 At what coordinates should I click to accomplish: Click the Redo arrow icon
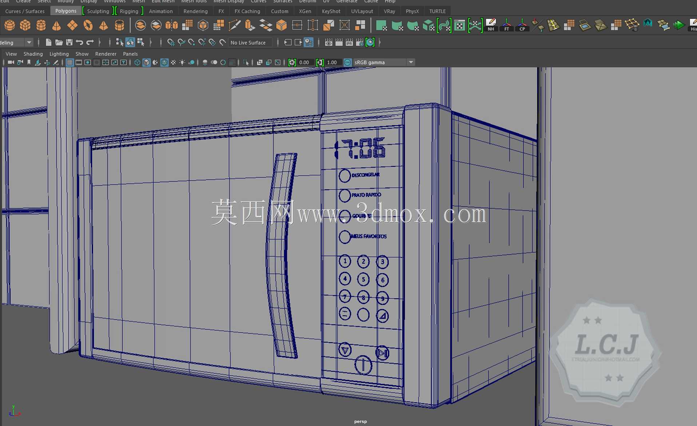click(x=90, y=43)
